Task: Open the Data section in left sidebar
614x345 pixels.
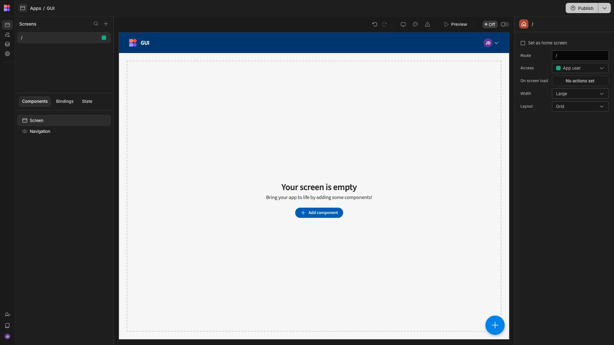Action: 7,44
